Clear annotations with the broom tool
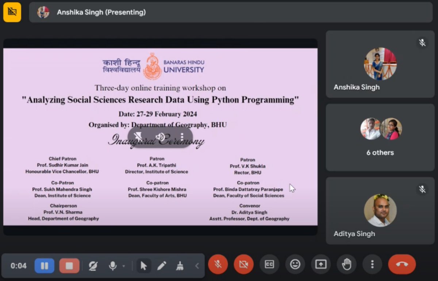Image resolution: width=438 pixels, height=281 pixels. tap(180, 266)
